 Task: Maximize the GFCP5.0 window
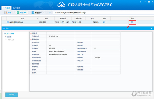(149, 2)
